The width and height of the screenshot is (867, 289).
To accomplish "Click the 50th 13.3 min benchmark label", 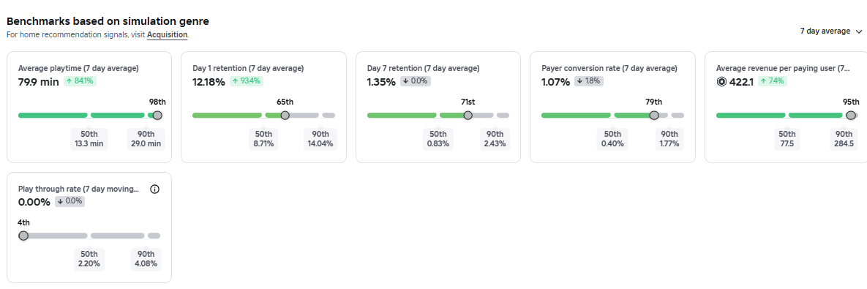I will [x=89, y=139].
